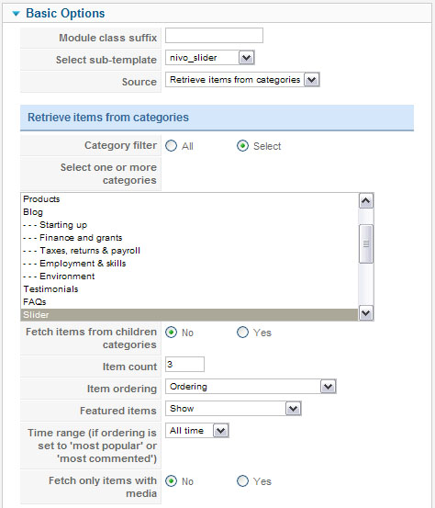Click the categories list scroll-up arrow
Viewport: 435px width, 508px height.
point(366,201)
